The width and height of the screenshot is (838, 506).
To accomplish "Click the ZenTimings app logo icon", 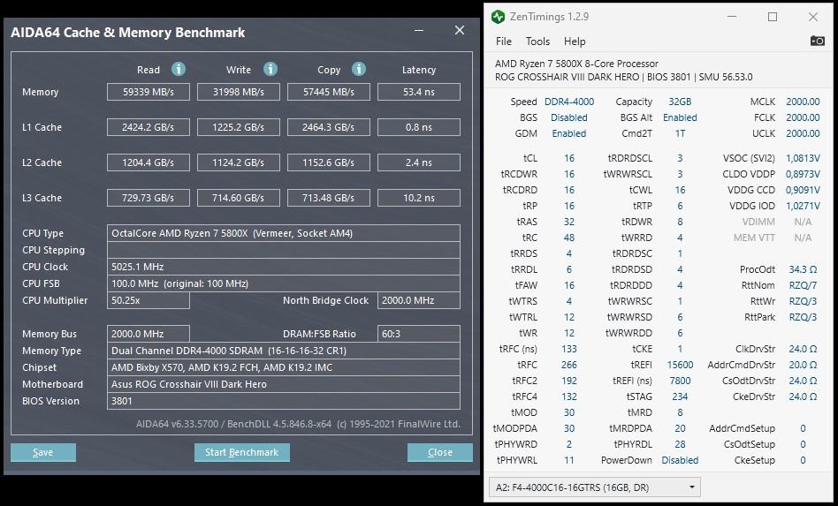I will click(x=498, y=17).
